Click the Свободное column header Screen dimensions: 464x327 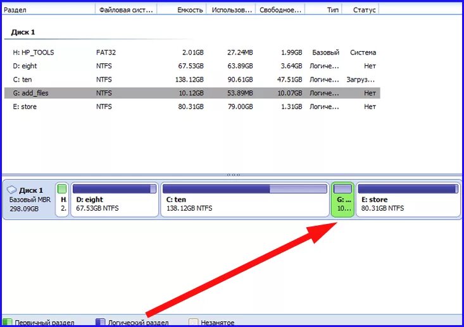(x=281, y=9)
